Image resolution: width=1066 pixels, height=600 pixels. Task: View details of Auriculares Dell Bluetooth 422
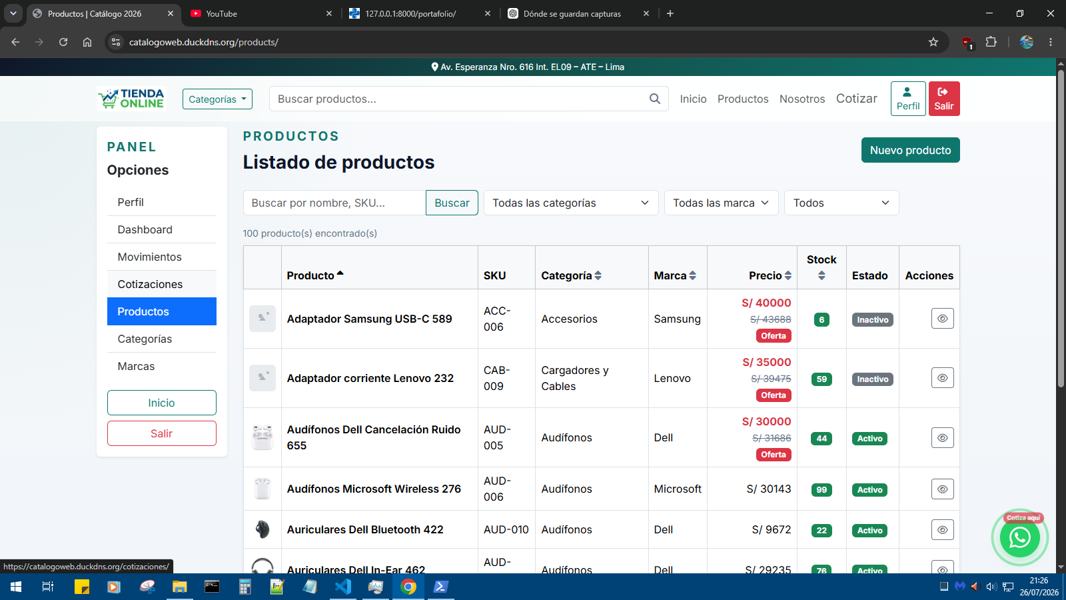(x=942, y=530)
